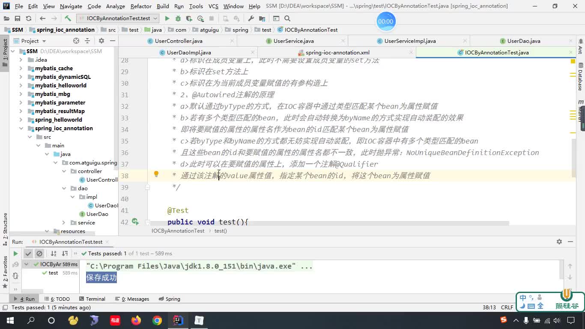
Task: Run with Coverage shield icon
Action: [x=189, y=18]
